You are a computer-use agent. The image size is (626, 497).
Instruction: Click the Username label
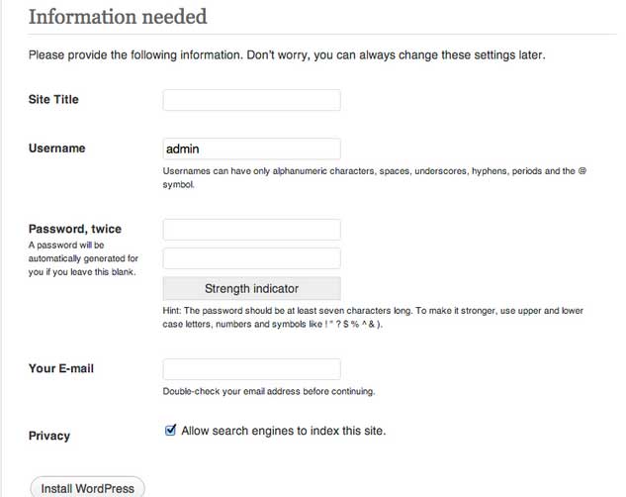click(x=57, y=149)
